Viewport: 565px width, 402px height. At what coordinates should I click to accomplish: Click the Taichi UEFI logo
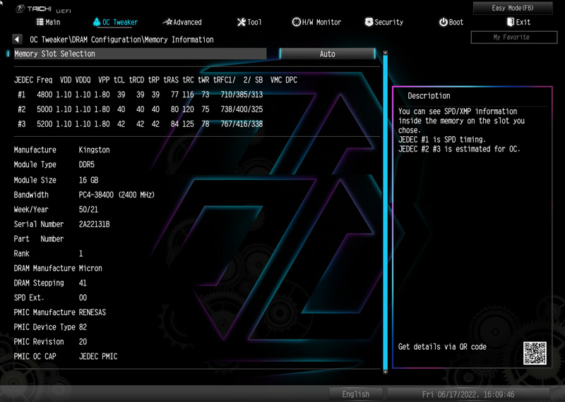(43, 9)
